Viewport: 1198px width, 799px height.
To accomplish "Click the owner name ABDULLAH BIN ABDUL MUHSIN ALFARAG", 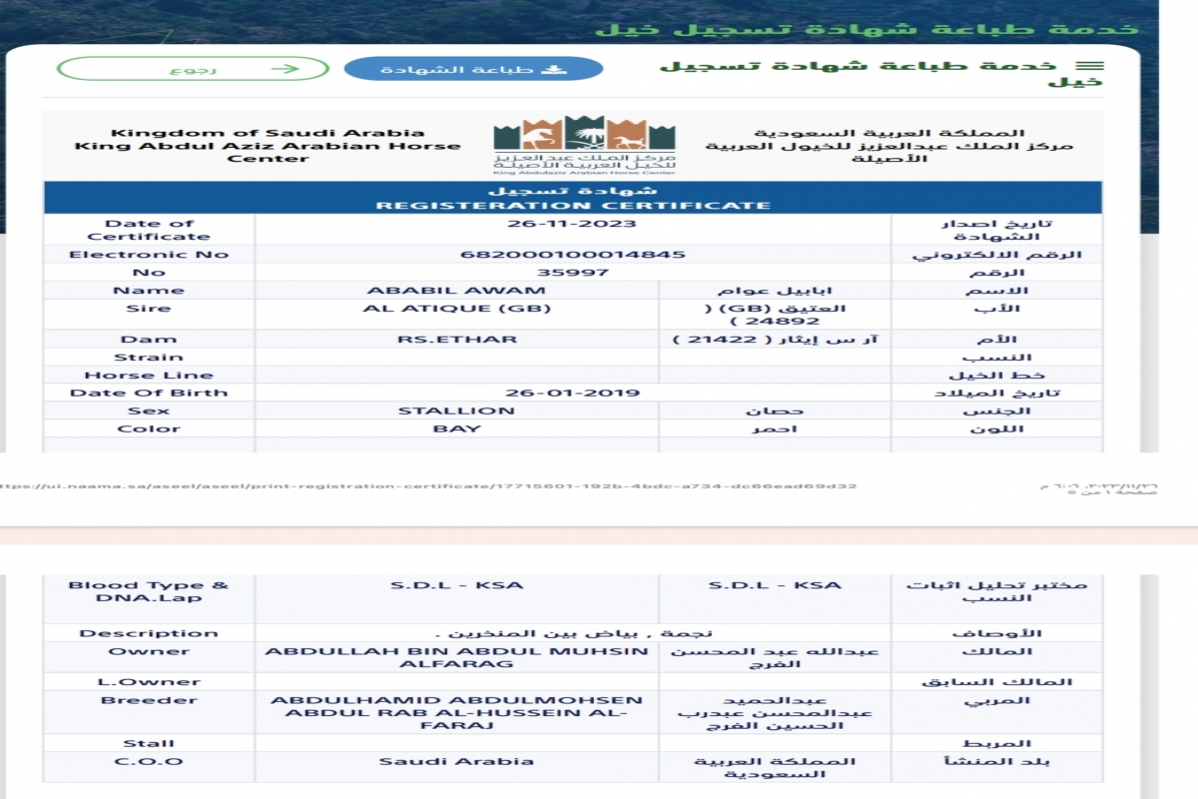I will (456, 657).
